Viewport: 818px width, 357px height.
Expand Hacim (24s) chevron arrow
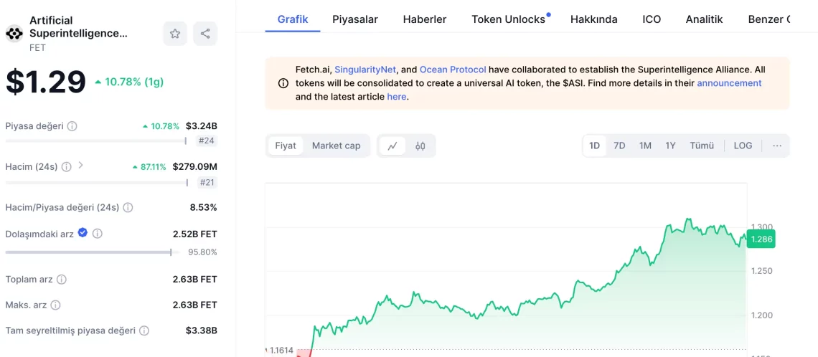pos(80,166)
